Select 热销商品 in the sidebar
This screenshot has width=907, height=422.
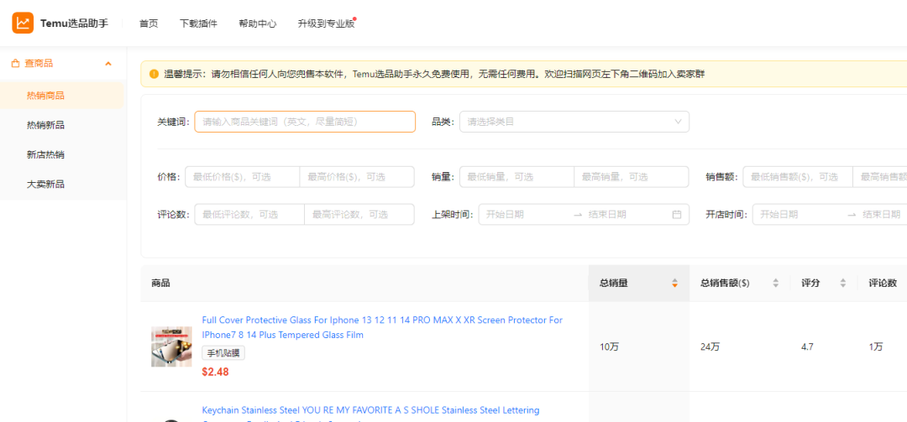(x=62, y=96)
